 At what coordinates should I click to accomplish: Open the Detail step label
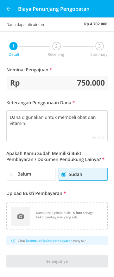pos(14,55)
